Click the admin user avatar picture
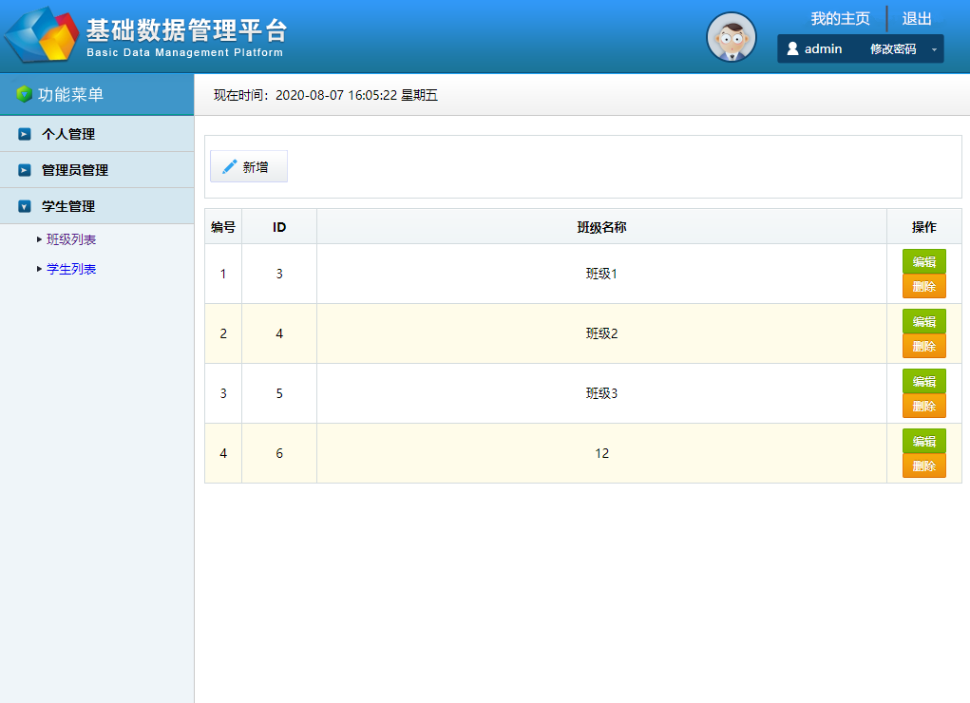Screen dimensions: 970x703 click(731, 38)
